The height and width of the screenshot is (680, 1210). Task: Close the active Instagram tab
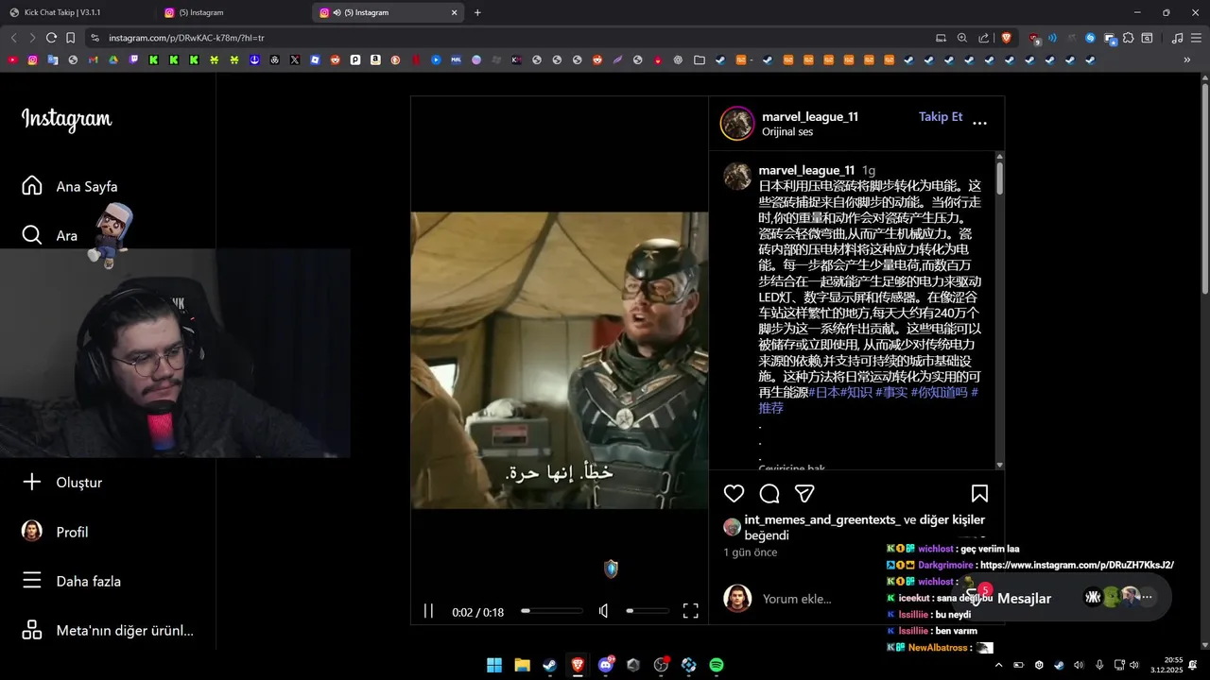coord(454,12)
